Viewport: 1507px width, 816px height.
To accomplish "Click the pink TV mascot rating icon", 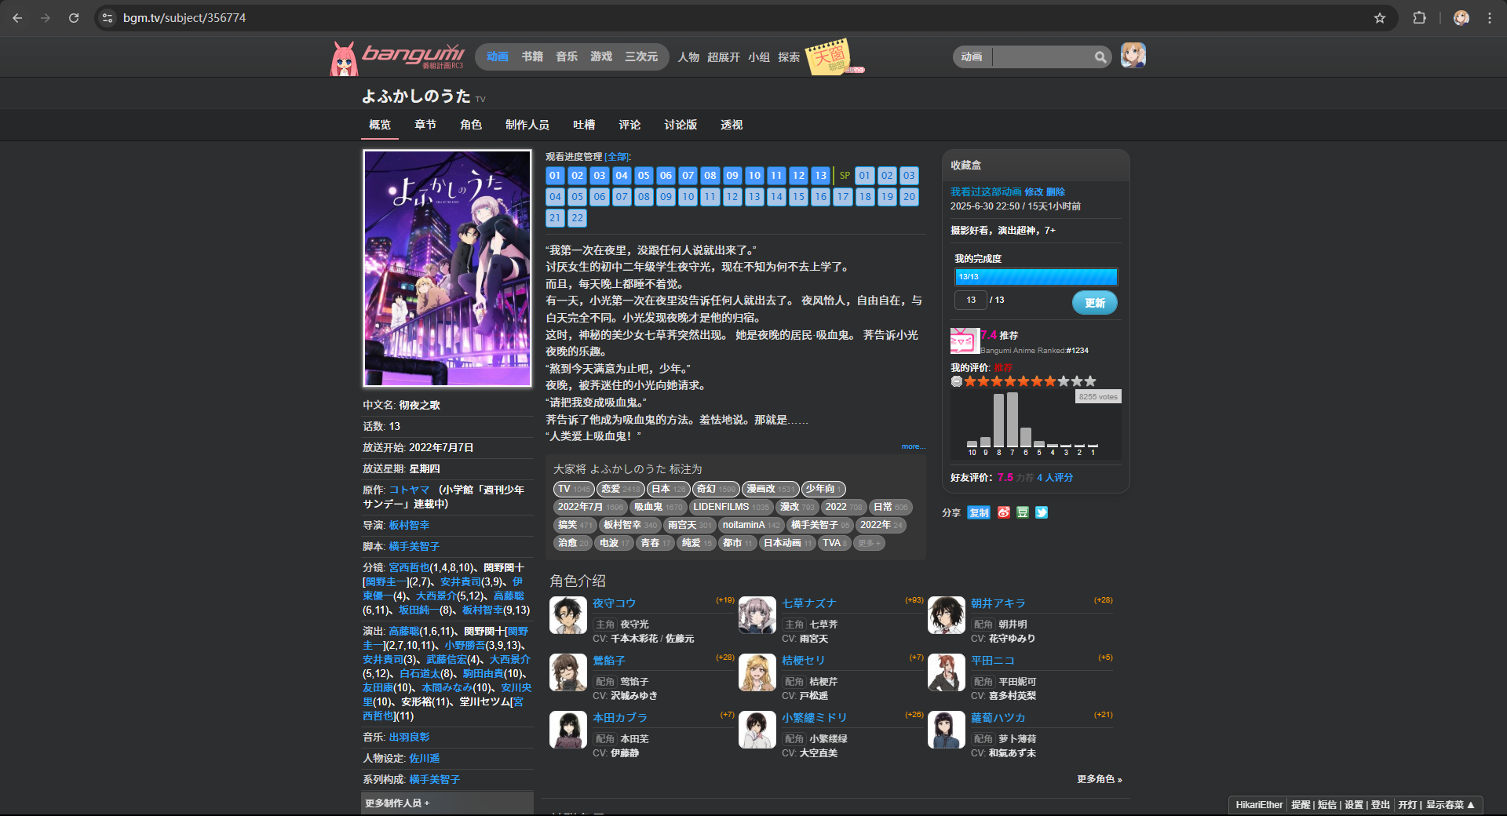I will (x=965, y=341).
